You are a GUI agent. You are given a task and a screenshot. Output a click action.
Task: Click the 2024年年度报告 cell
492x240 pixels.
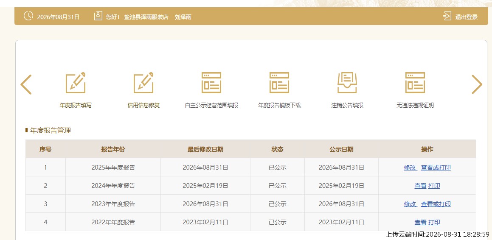(113, 185)
